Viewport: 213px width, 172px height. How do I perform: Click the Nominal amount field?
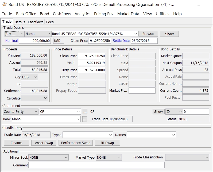point(35,41)
